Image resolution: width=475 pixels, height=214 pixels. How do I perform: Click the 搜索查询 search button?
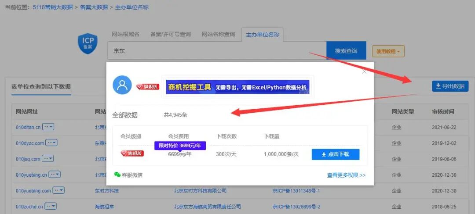346,51
